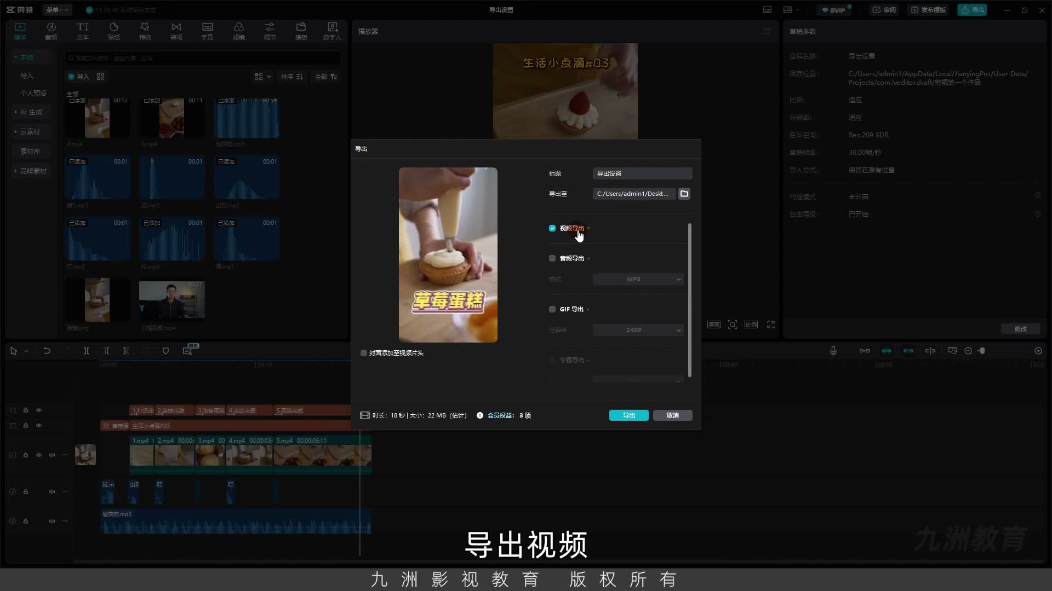Click the undo arrow in timeline toolbar
The height and width of the screenshot is (591, 1052).
click(47, 351)
